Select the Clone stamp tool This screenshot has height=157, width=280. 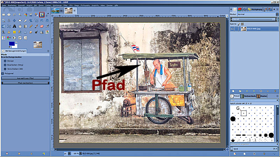[9, 32]
